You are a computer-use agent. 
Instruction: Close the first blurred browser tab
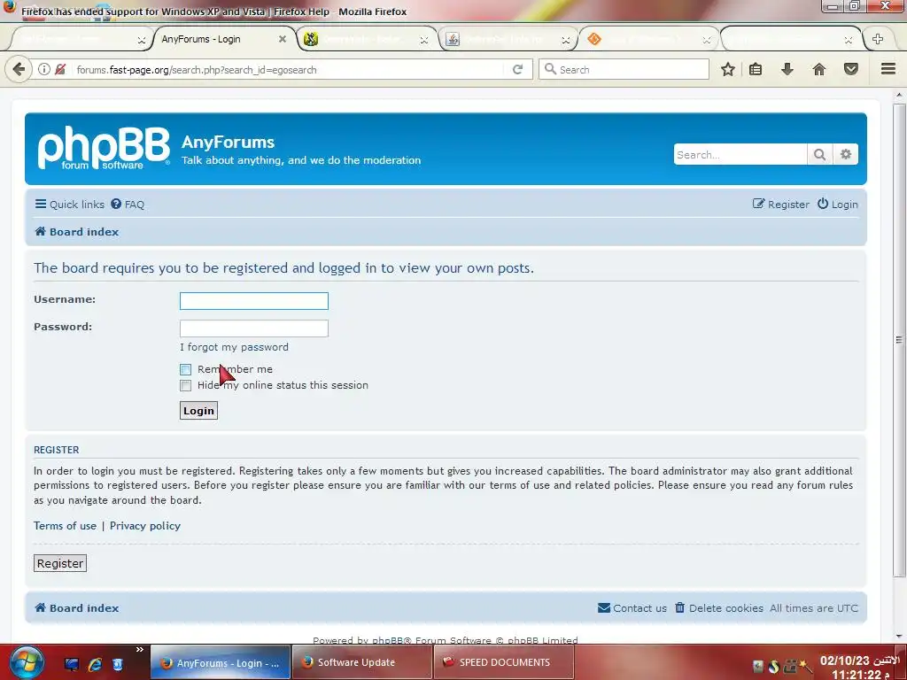pyautogui.click(x=141, y=40)
